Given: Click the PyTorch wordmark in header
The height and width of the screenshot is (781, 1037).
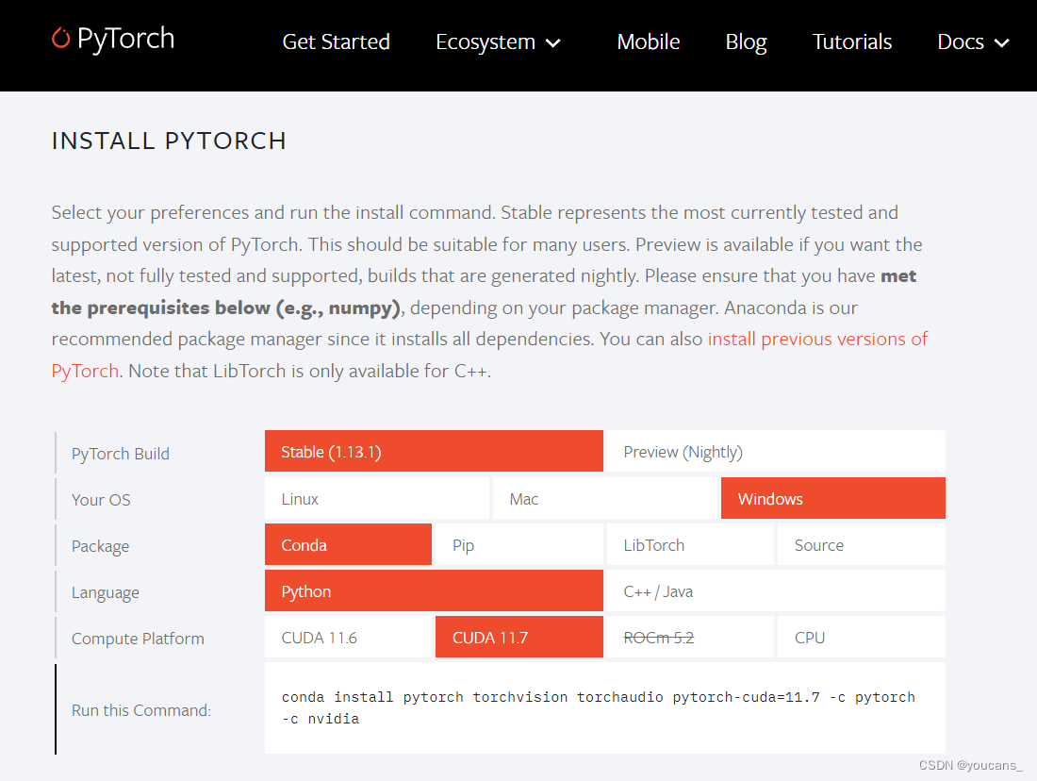Looking at the screenshot, I should (x=125, y=39).
